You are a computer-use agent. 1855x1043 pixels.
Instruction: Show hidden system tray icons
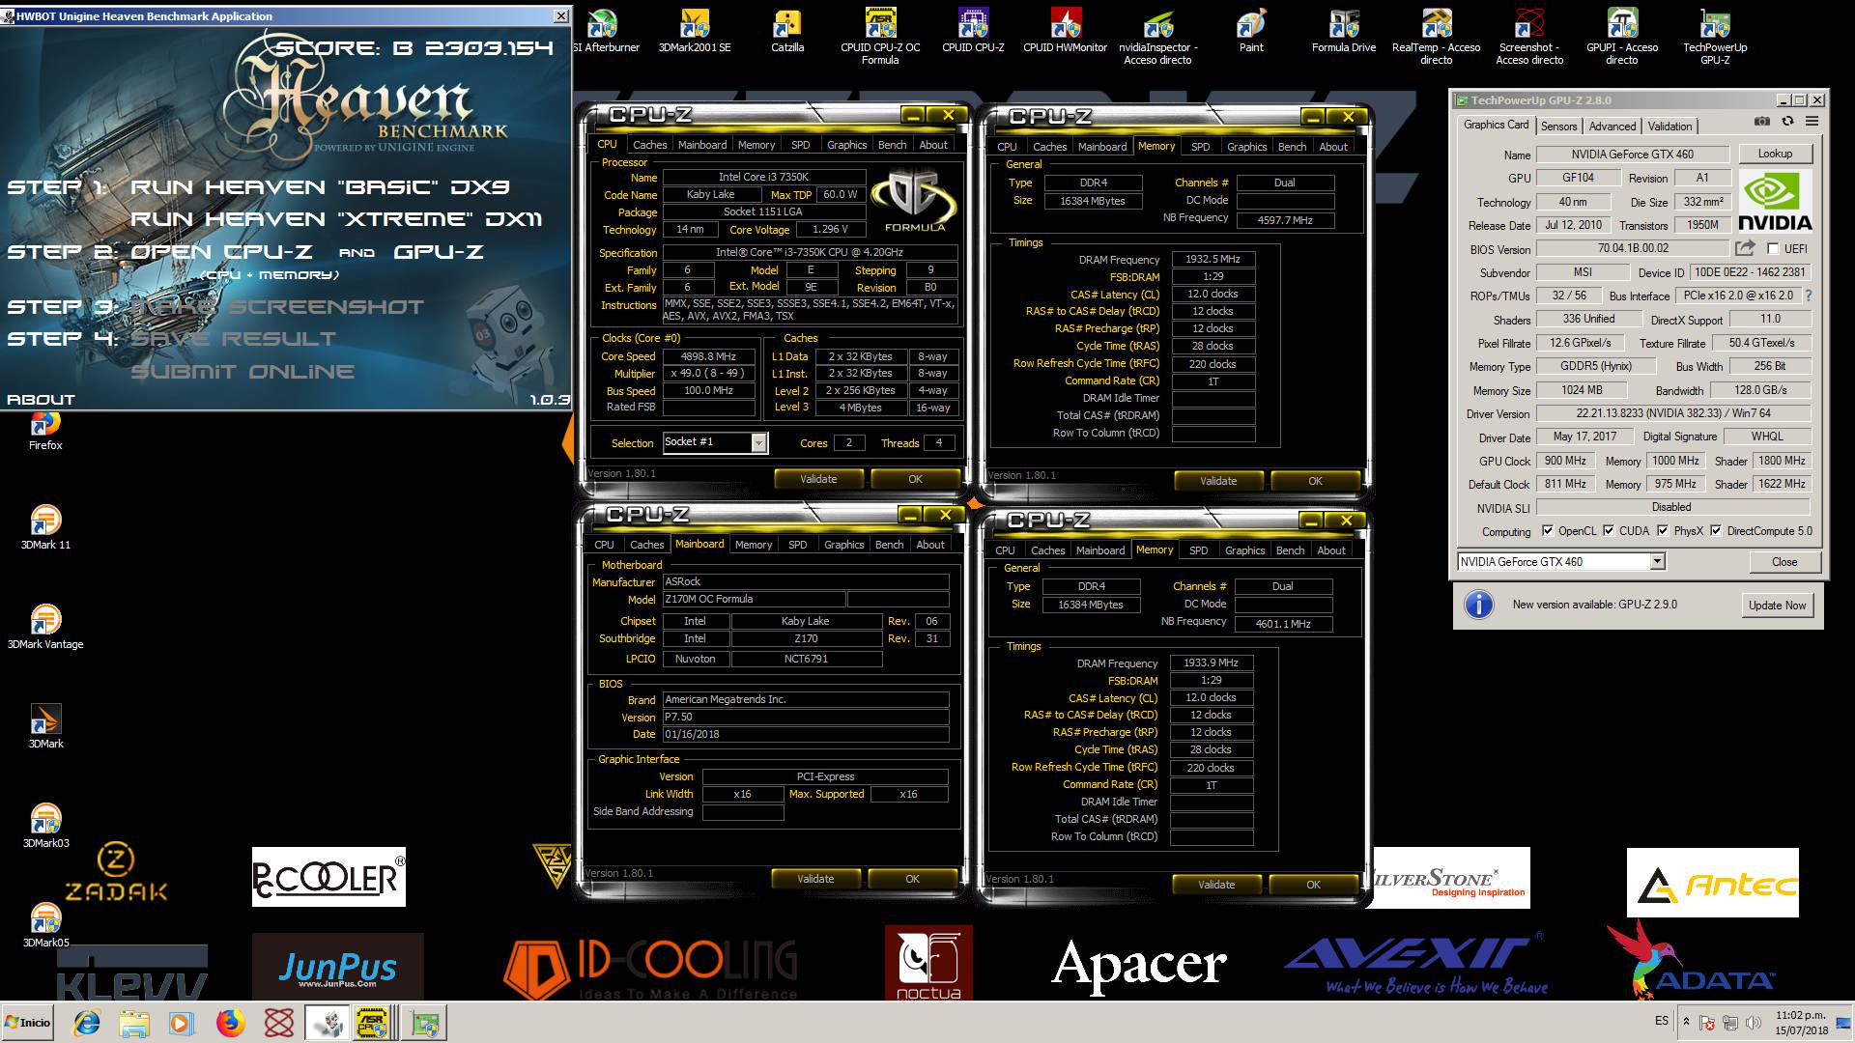click(x=1686, y=1022)
